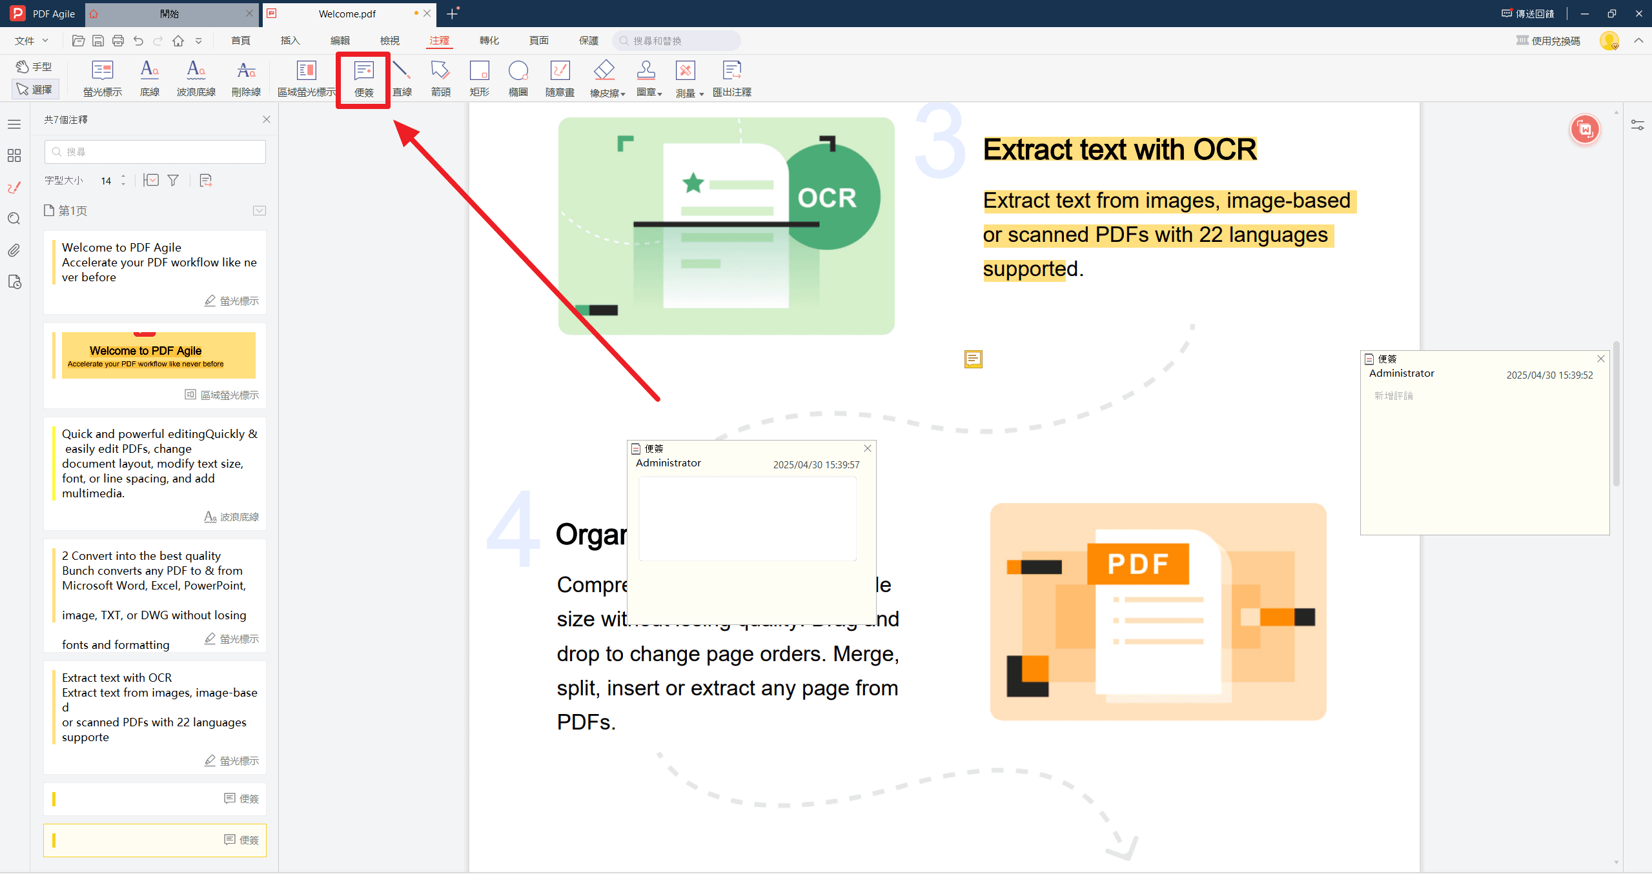Click the annotations panel 搜尋 field
This screenshot has height=874, width=1652.
[155, 152]
